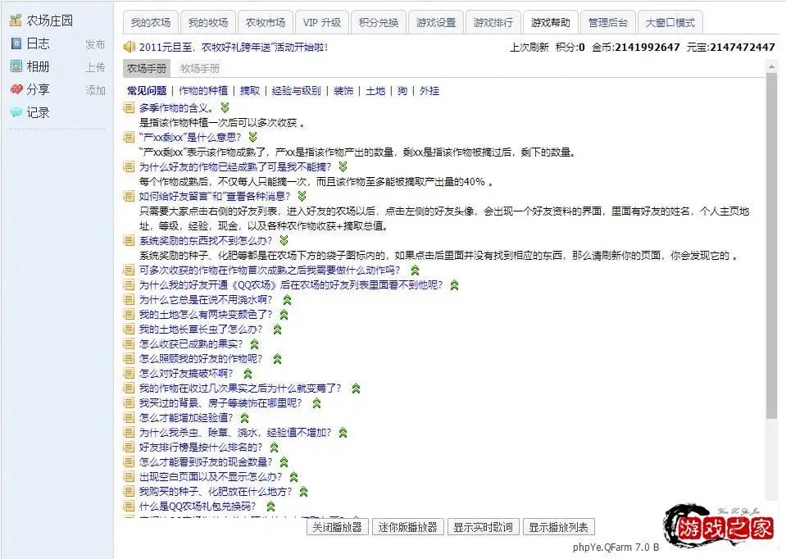Image resolution: width=786 pixels, height=559 pixels.
Task: Click the red heart 分享 share icon
Action: 18,89
